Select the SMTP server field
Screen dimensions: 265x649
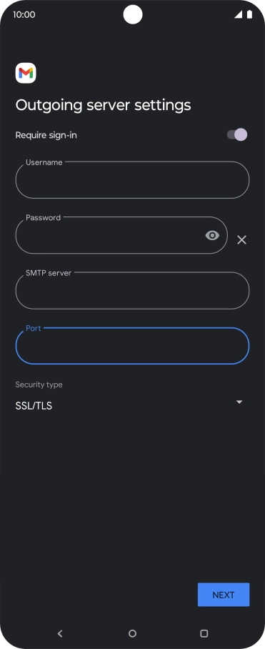(132, 291)
